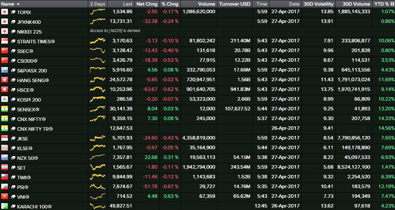Image resolution: width=395 pixels, height=210 pixels.
Task: Select the CSI300 % change -0.53 %
Action: click(170, 60)
